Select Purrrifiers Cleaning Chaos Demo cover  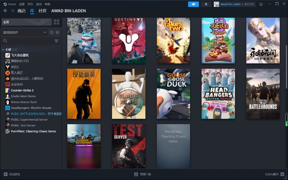pyautogui.click(x=174, y=146)
